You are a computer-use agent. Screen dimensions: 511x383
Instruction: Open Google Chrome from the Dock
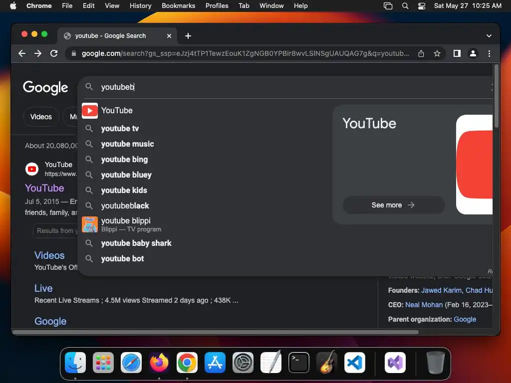click(x=187, y=363)
